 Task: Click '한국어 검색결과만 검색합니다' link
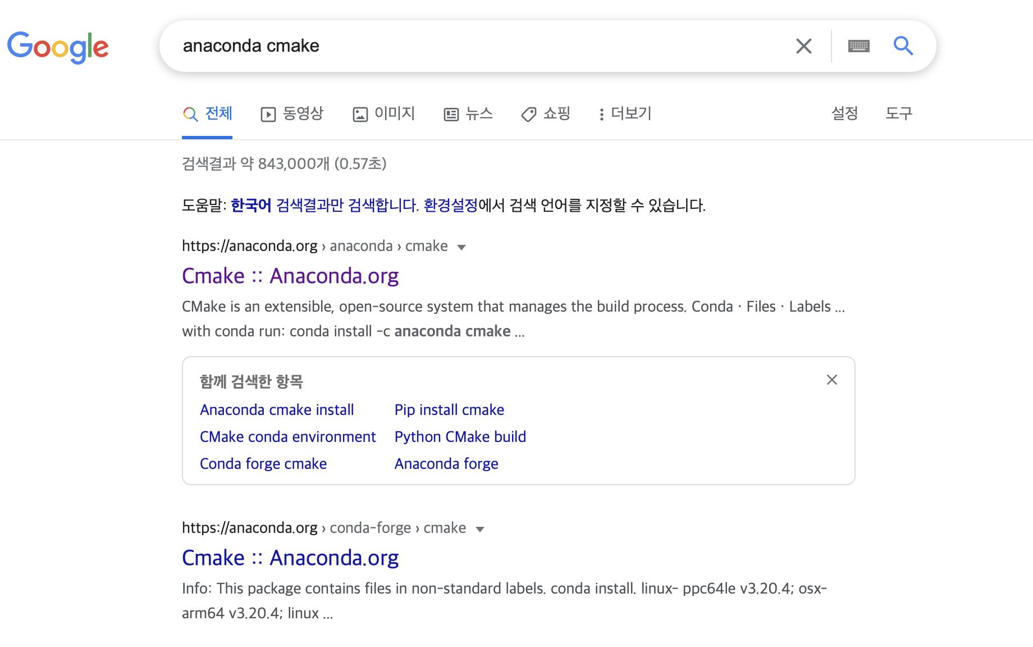coord(324,205)
